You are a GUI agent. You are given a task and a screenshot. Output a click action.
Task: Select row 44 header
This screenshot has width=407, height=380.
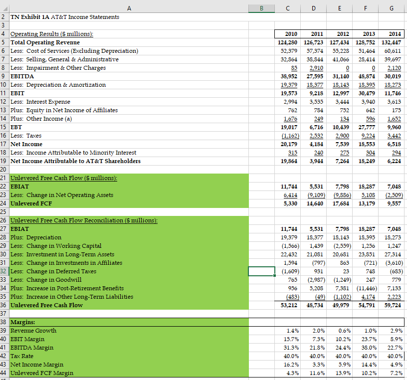(x=4, y=373)
